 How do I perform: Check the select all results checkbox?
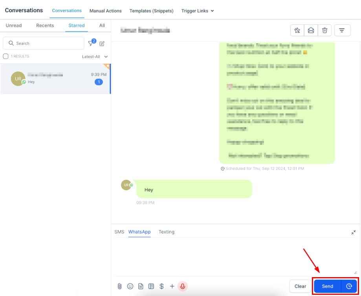point(5,56)
